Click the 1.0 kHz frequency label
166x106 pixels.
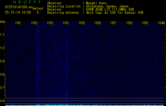coord(2,48)
